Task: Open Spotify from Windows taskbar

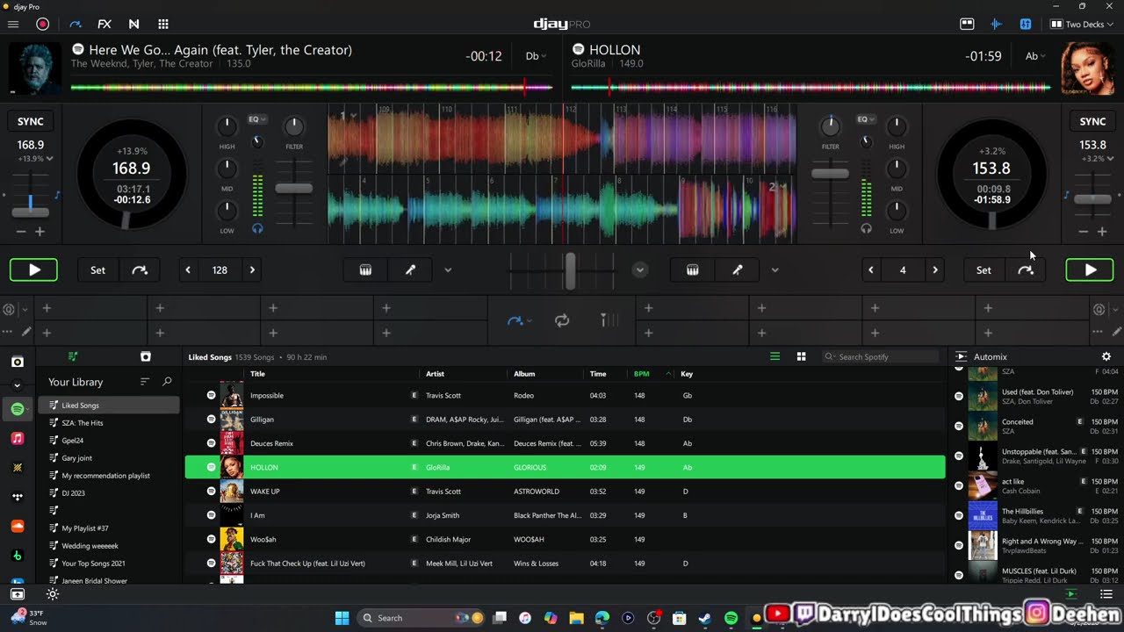Action: (x=731, y=618)
